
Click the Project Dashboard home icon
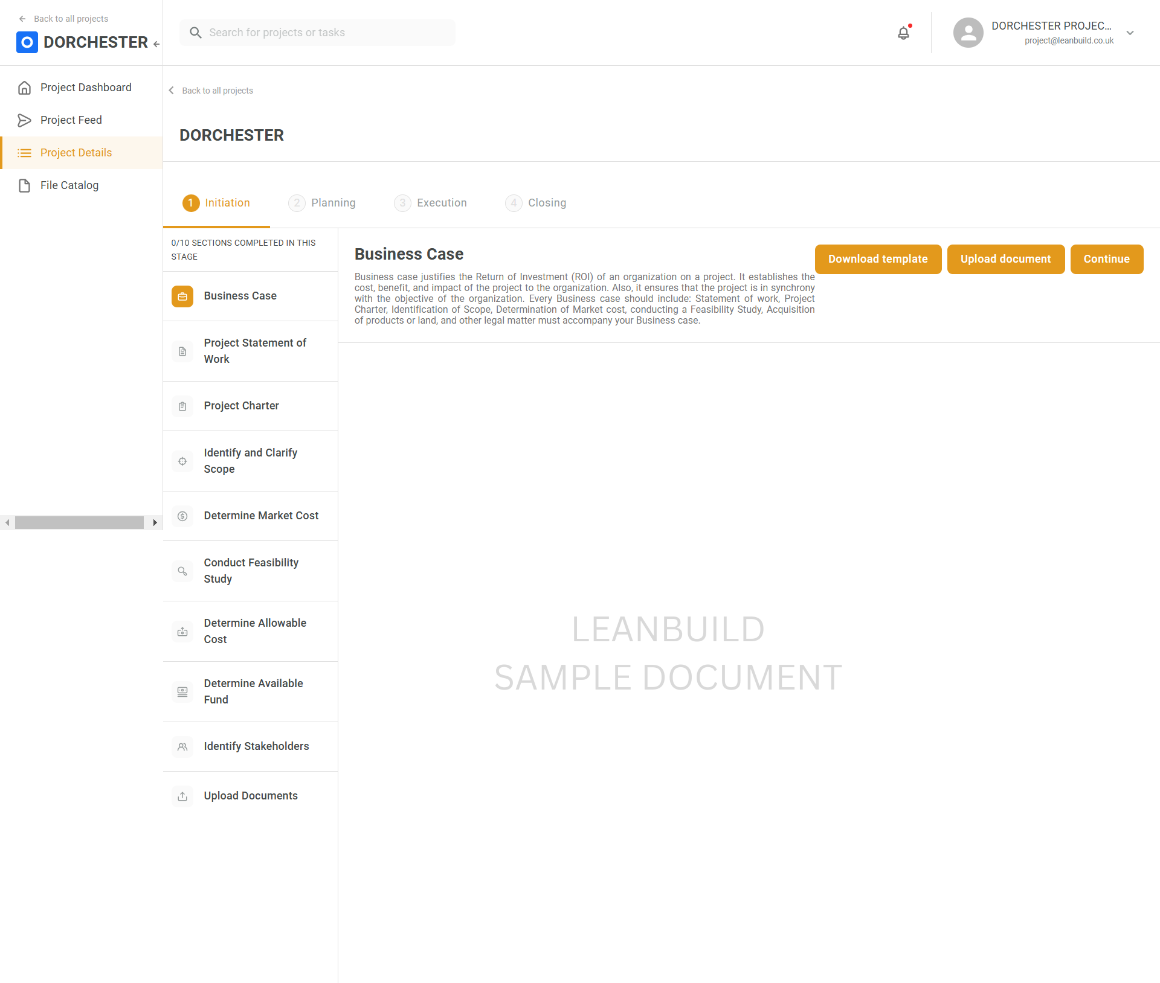click(24, 88)
